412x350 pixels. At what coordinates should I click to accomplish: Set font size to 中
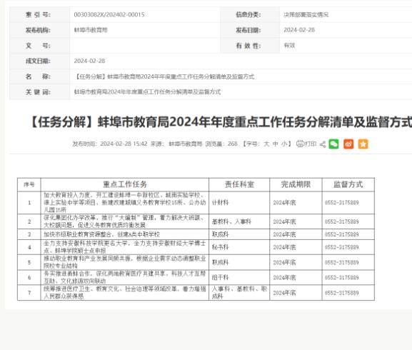[x=276, y=144]
